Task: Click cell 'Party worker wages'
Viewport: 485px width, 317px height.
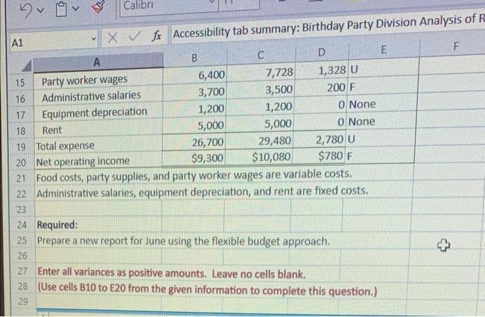Action: click(84, 80)
